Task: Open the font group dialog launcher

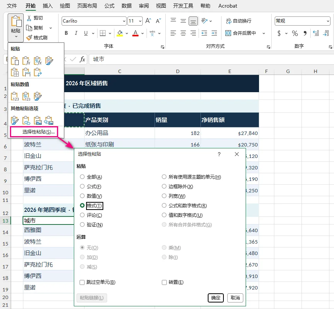Action: tap(163, 47)
